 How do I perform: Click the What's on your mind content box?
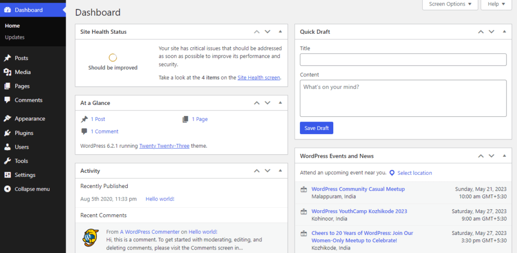(403, 98)
